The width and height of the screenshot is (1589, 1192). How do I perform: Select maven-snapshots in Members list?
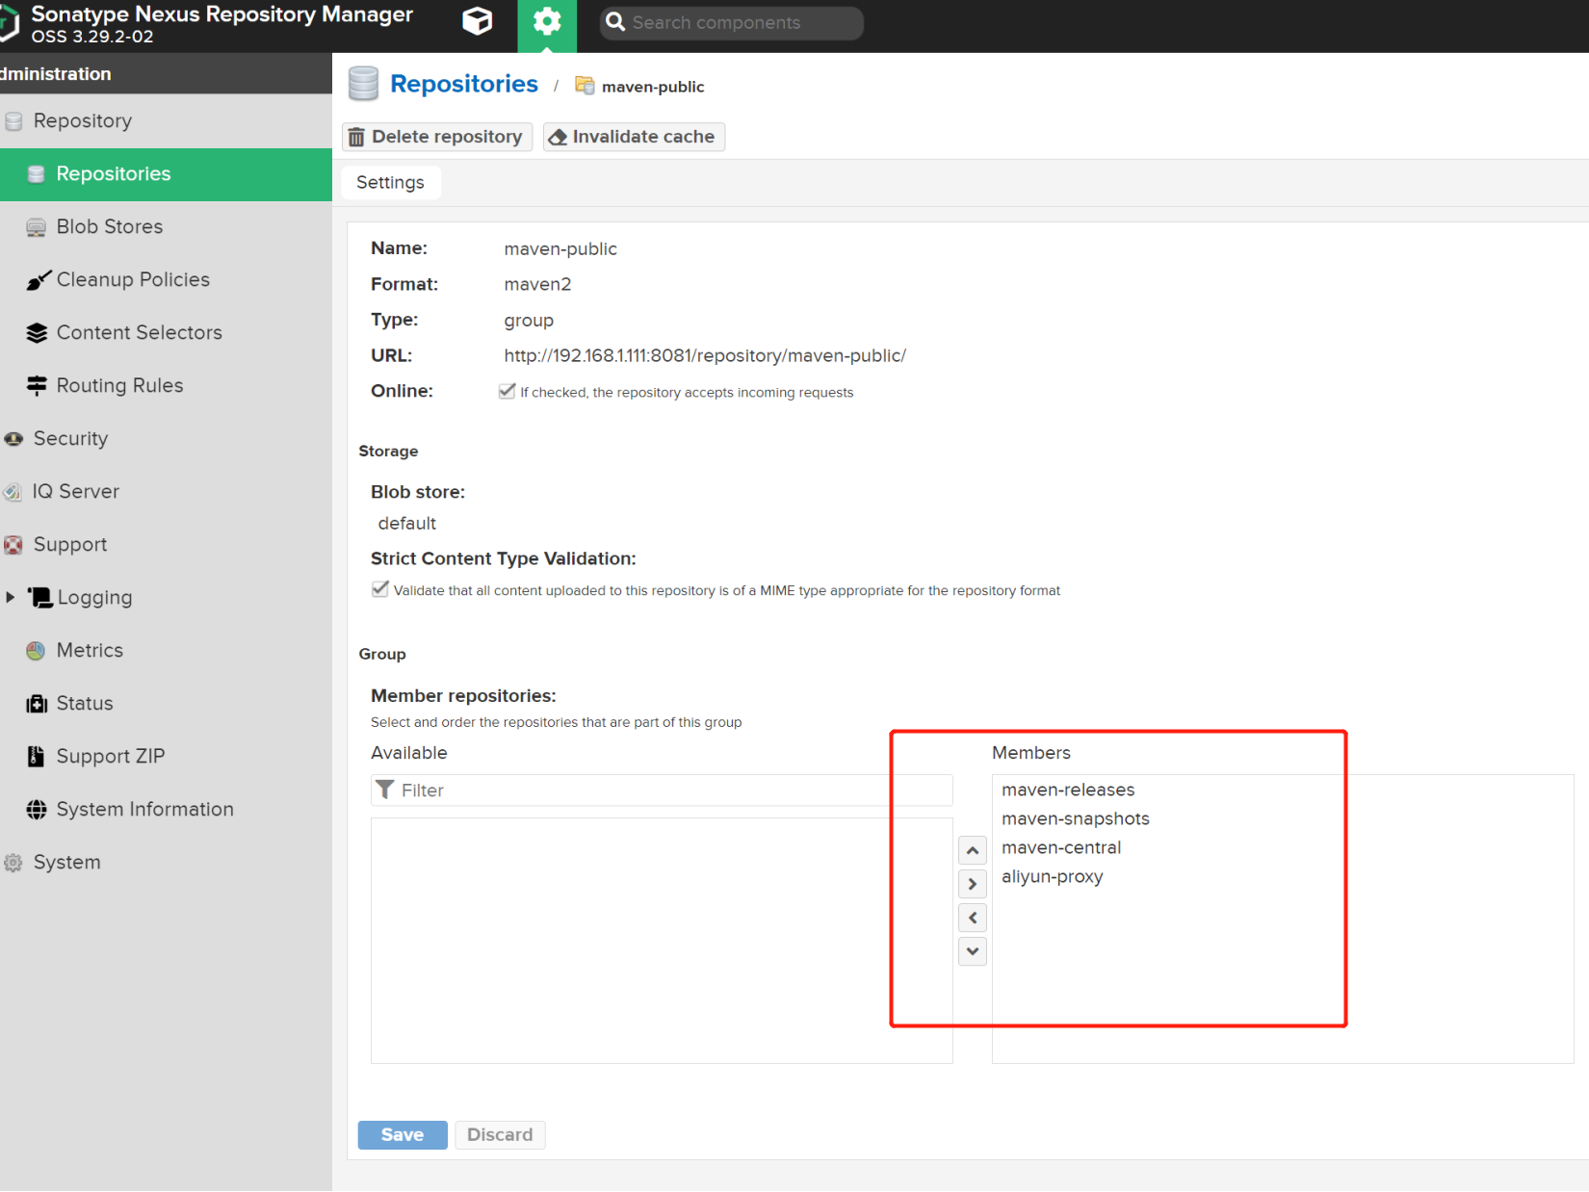1076,819
